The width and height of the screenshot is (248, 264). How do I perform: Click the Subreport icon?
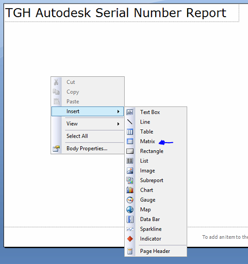[130, 181]
